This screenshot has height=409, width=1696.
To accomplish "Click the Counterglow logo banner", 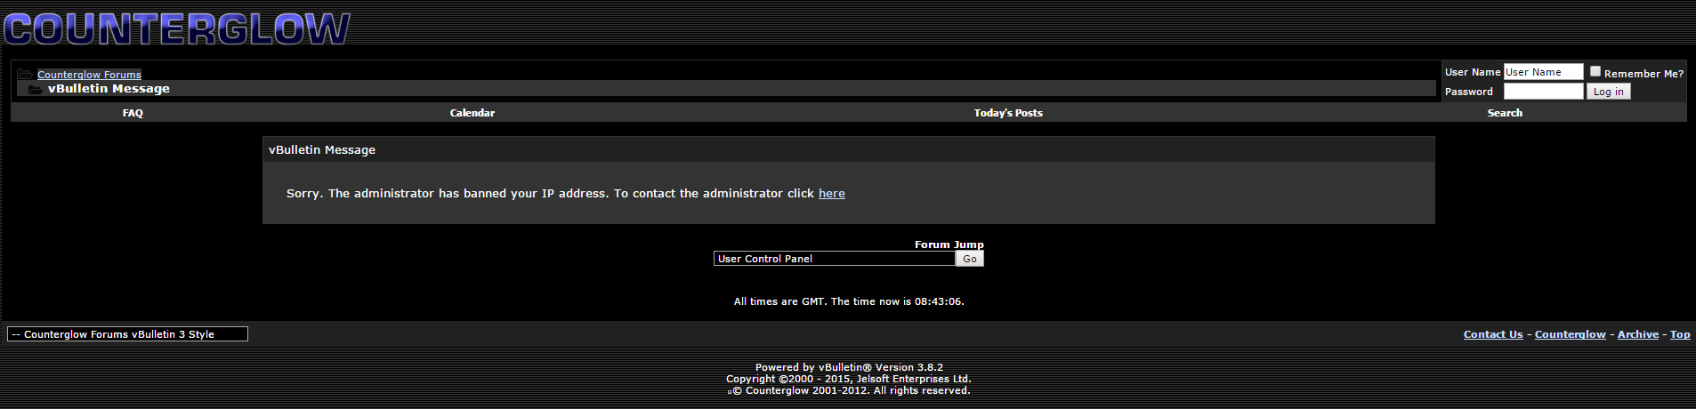I will [x=177, y=28].
